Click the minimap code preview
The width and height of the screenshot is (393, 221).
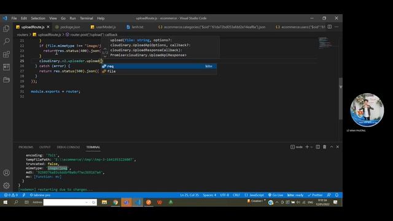pos(325,42)
